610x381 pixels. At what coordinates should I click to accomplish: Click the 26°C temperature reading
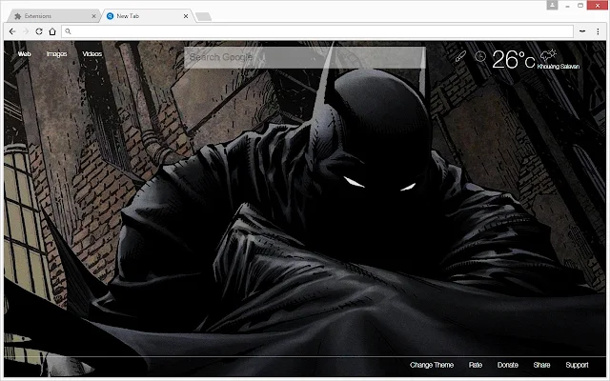click(513, 59)
